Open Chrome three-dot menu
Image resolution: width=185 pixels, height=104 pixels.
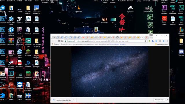(167, 41)
